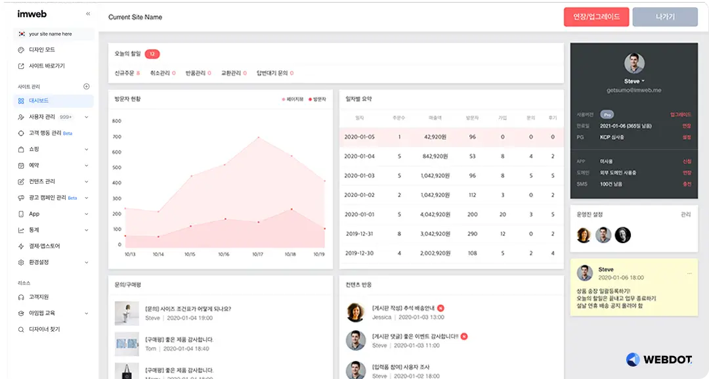Toggle the 방문자 series in chart legend
Image resolution: width=709 pixels, height=379 pixels.
[x=317, y=99]
